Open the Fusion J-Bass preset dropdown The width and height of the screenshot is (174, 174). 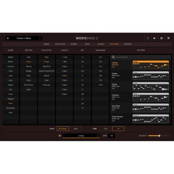(x=24, y=38)
